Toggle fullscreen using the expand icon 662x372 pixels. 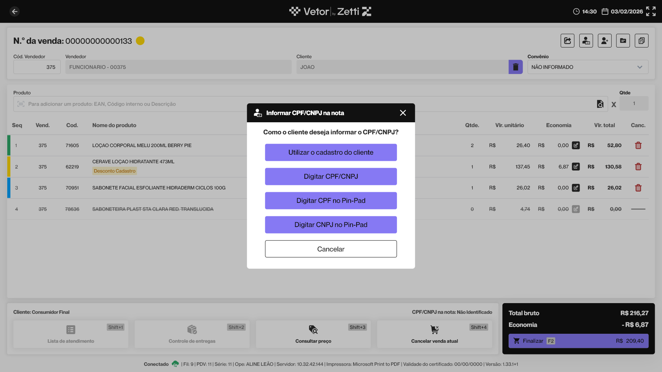coord(651,11)
